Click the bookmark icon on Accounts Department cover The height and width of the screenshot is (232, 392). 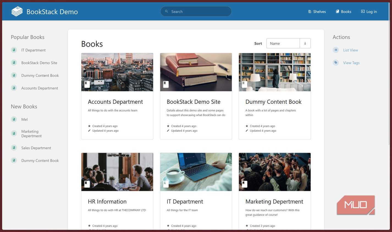click(x=87, y=84)
